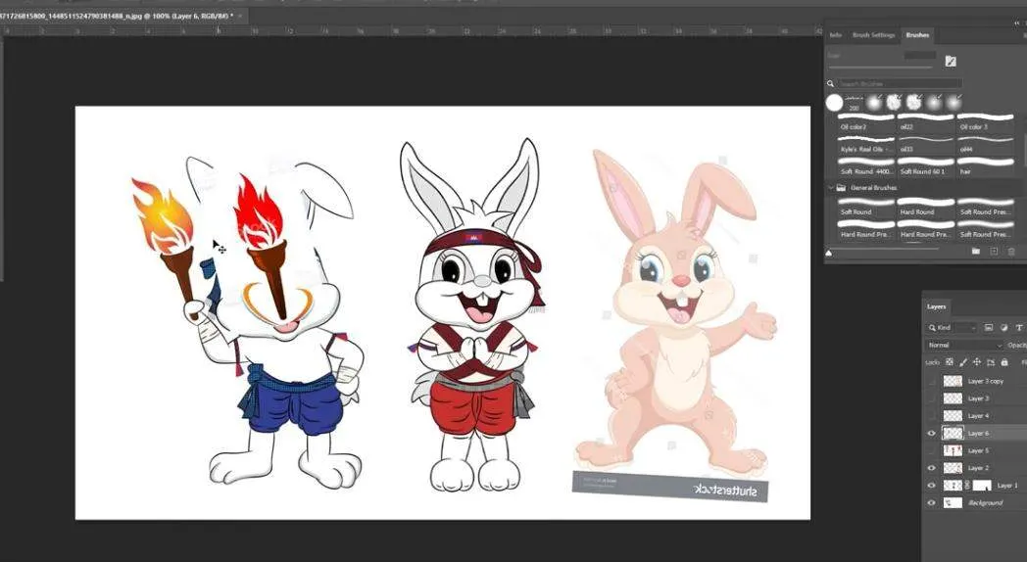1027x562 pixels.
Task: Select the Layer 4 layer thumbnail
Action: point(953,415)
